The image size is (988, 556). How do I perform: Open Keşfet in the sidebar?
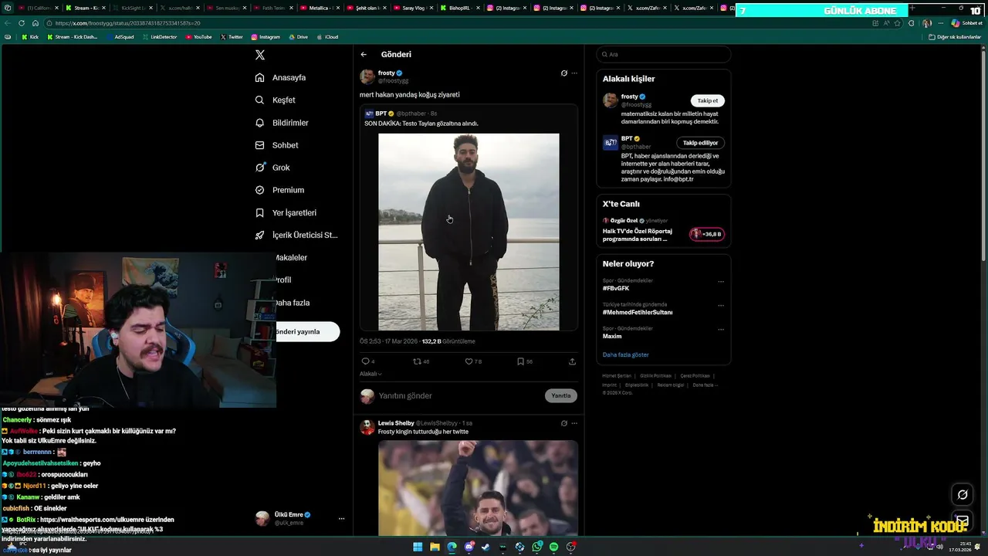[x=276, y=100]
